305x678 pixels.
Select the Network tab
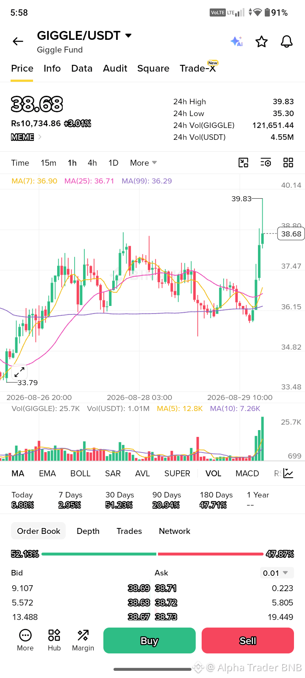click(175, 531)
